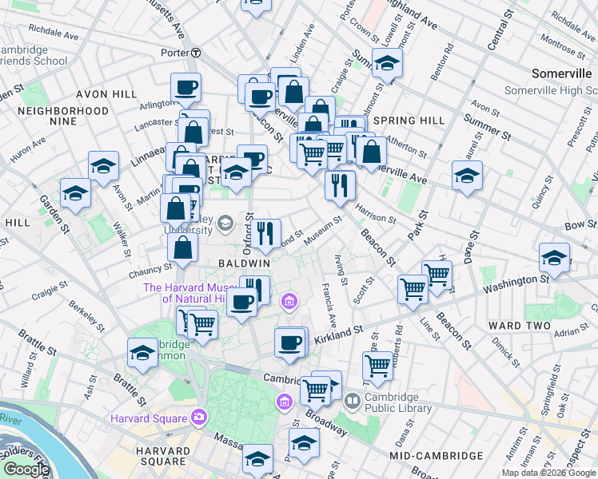Open the shopping cart marker above Broadway label

[316, 391]
